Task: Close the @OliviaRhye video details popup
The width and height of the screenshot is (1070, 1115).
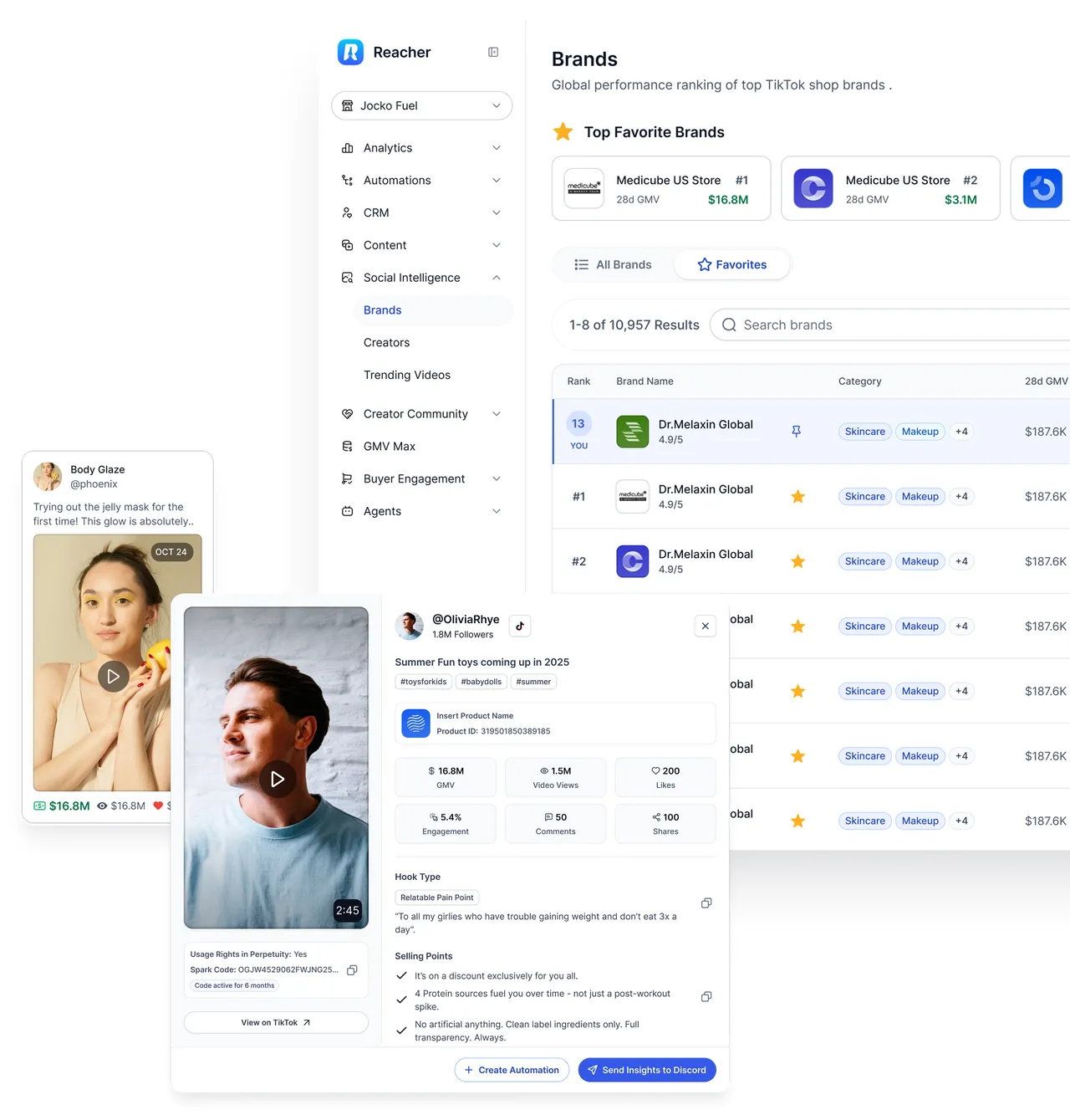Action: [706, 627]
